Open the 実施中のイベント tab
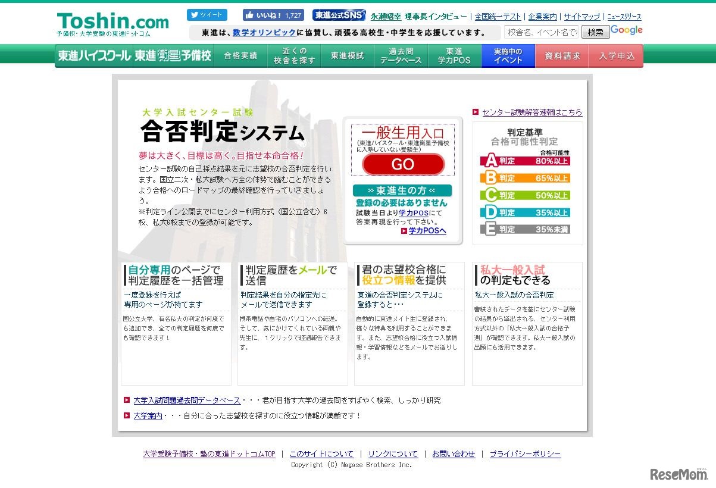The width and height of the screenshot is (716, 488). [x=508, y=56]
